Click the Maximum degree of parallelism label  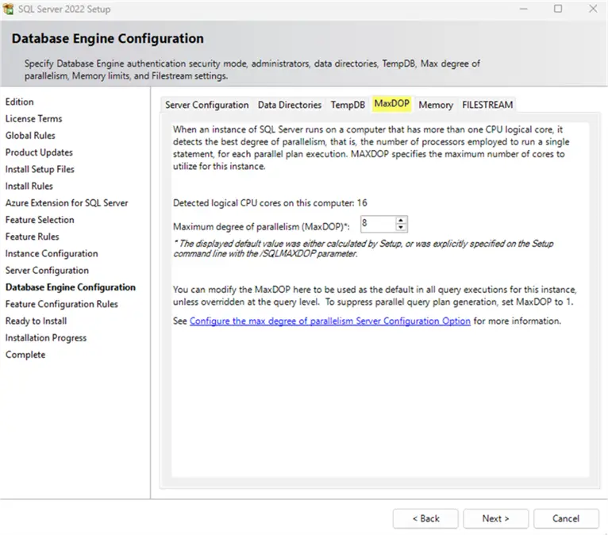(261, 226)
